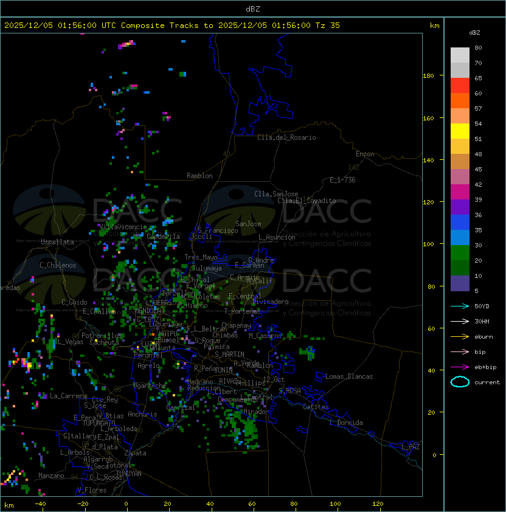The image size is (506, 512).
Task: Click the 'dBZ' label above the color scale
Action: point(474,33)
